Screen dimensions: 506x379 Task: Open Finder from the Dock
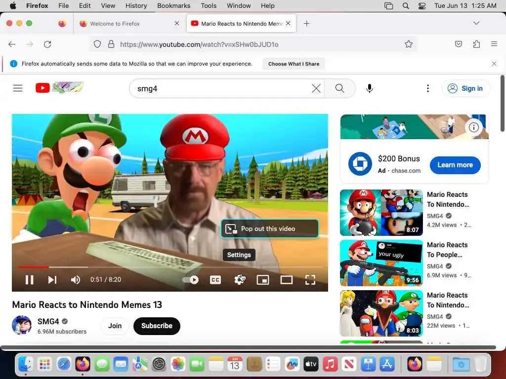pyautogui.click(x=26, y=365)
